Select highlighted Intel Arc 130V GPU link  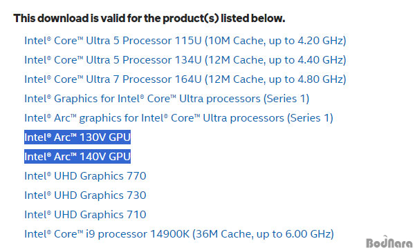pyautogui.click(x=77, y=137)
